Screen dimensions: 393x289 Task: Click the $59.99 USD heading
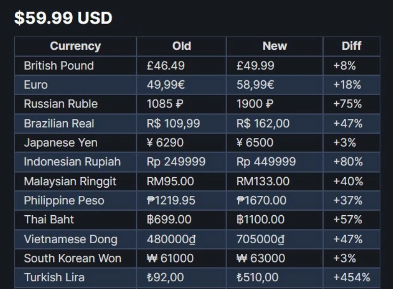pyautogui.click(x=63, y=18)
